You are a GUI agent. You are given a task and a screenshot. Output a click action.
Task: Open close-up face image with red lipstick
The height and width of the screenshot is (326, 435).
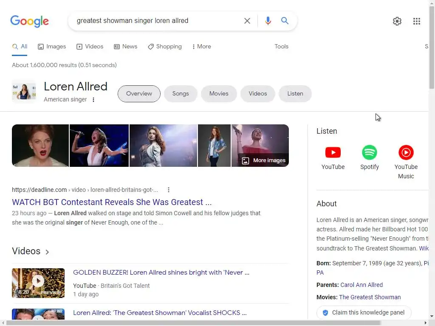click(x=40, y=146)
